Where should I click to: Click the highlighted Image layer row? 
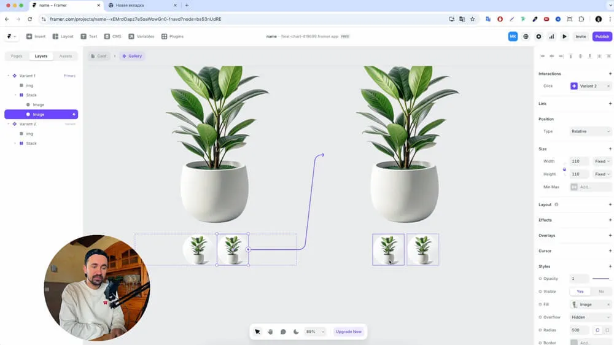[41, 114]
